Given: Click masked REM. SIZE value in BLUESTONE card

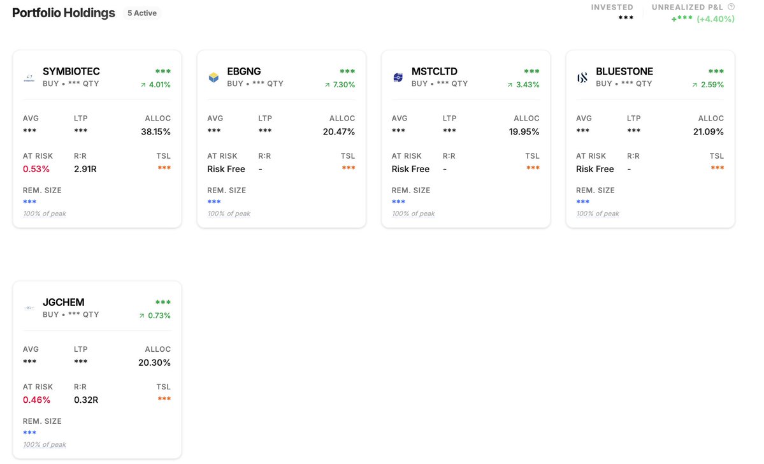Looking at the screenshot, I should (583, 202).
